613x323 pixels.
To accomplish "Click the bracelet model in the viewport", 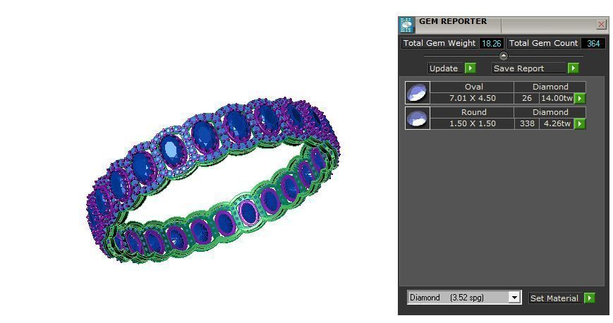I will [x=213, y=181].
